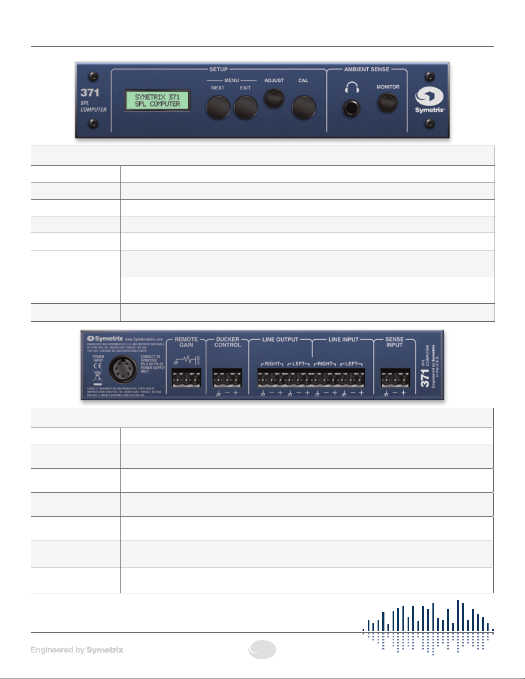The width and height of the screenshot is (525, 679).
Task: Click the NEXT menu button on front panel
Action: (x=218, y=107)
